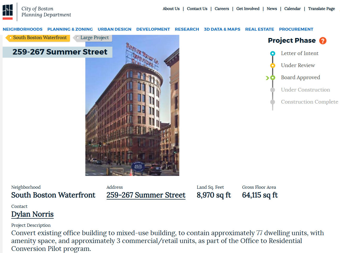The width and height of the screenshot is (340, 253).
Task: Open the Dylan Norris contact link
Action: tap(32, 214)
